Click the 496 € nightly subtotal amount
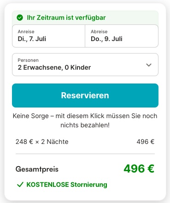The width and height of the screenshot is (170, 203). coord(146,142)
